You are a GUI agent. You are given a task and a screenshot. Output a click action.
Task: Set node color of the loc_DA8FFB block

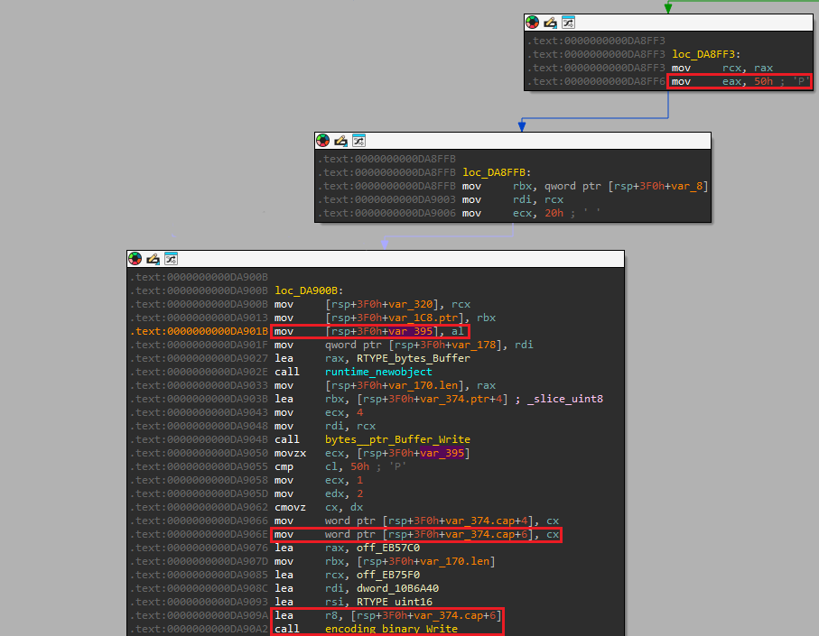coord(323,141)
